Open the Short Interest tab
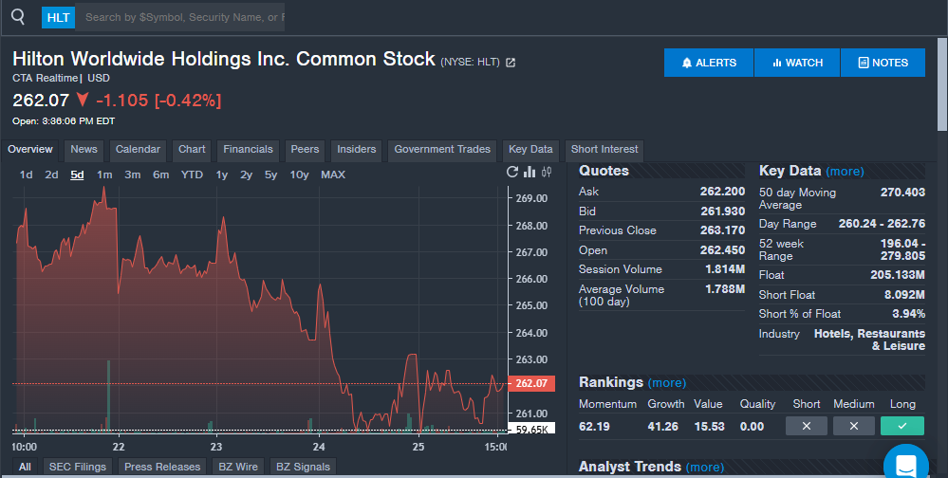The image size is (948, 478). (604, 149)
